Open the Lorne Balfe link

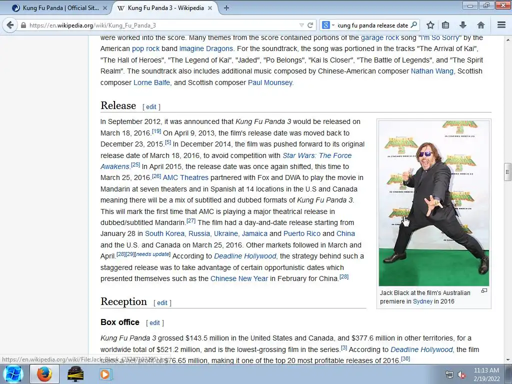(151, 82)
